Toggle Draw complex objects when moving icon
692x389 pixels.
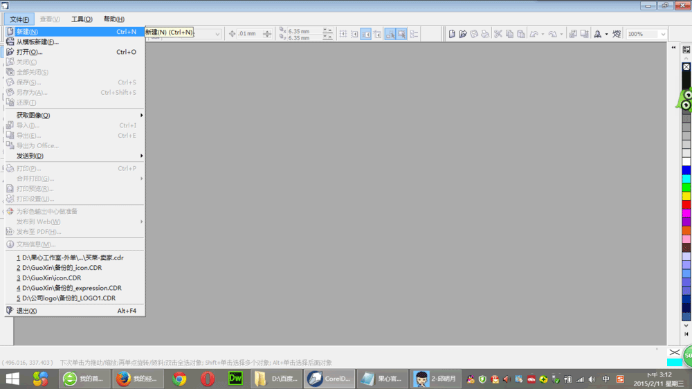390,34
